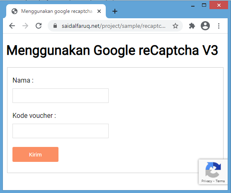Close the Menggunakan google recaptcha tab

tap(99, 11)
